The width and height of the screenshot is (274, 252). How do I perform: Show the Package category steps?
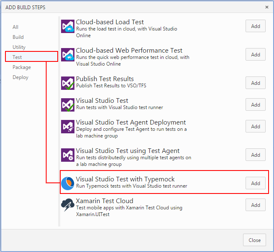tap(22, 67)
